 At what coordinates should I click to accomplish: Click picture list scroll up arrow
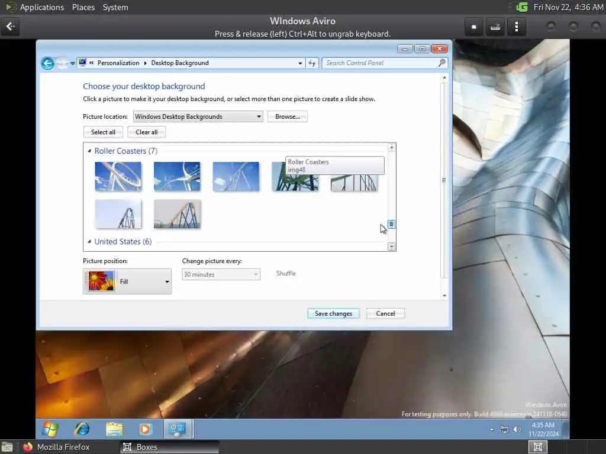pos(392,148)
